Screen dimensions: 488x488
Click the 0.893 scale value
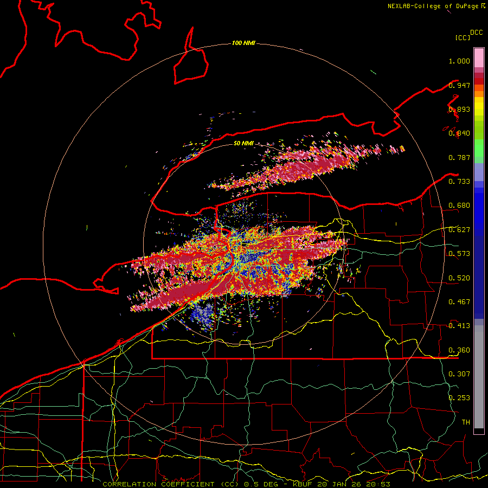point(459,109)
